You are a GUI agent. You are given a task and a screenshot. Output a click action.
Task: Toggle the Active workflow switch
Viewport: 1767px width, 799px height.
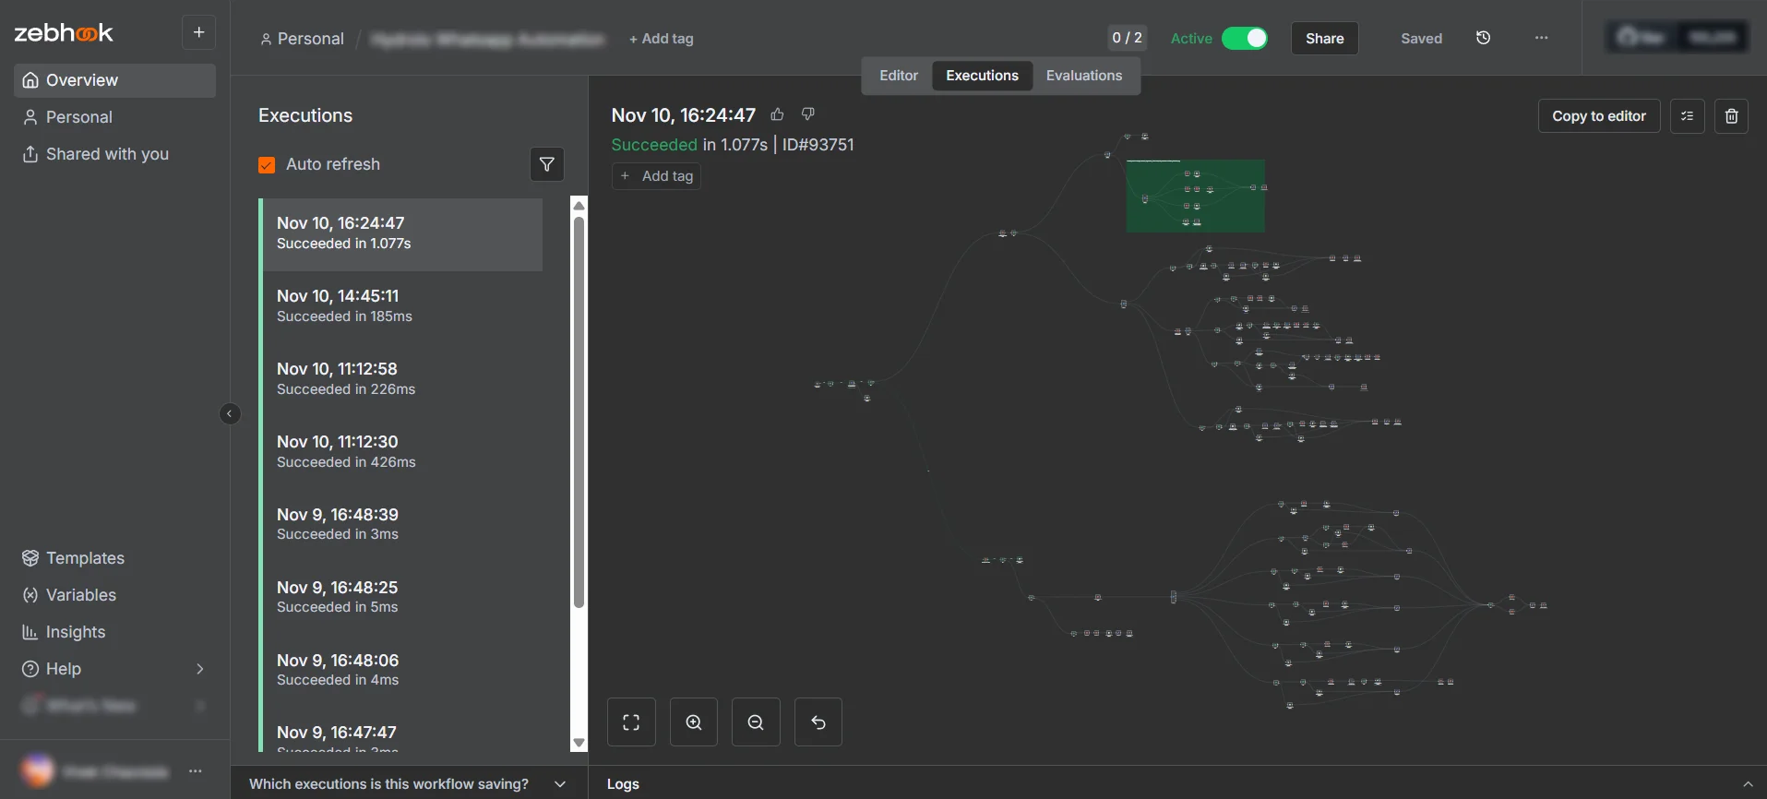[x=1244, y=38]
